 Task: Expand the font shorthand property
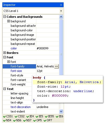tap(8, 62)
